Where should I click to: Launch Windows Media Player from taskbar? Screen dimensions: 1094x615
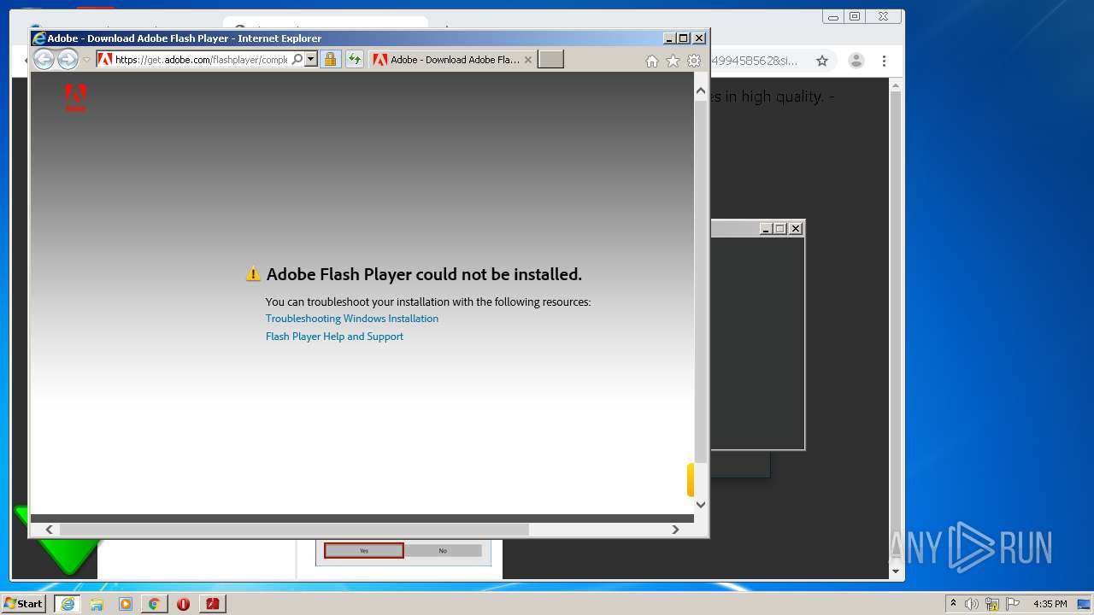click(126, 604)
